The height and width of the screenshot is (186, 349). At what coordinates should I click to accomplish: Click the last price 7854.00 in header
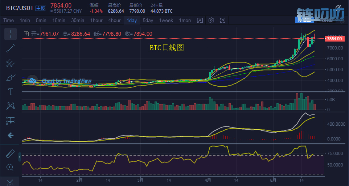coord(61,5)
